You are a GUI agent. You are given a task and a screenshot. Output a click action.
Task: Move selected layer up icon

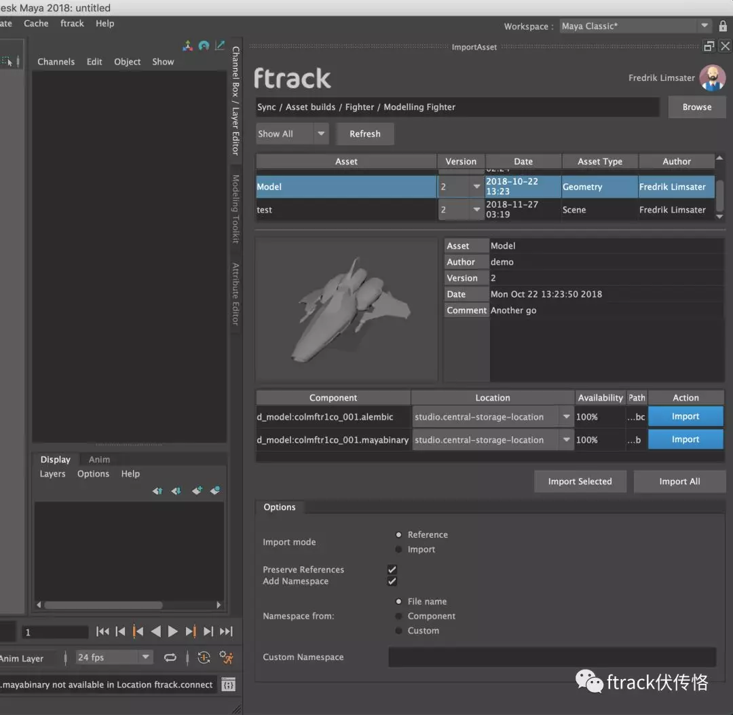click(157, 490)
